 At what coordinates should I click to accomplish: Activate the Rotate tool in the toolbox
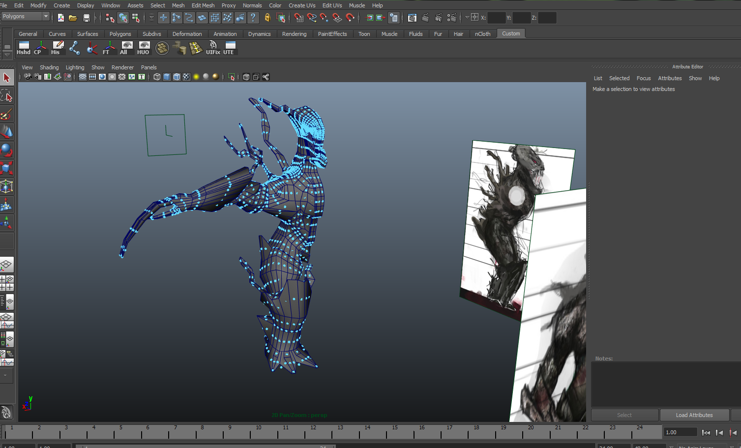(x=6, y=150)
